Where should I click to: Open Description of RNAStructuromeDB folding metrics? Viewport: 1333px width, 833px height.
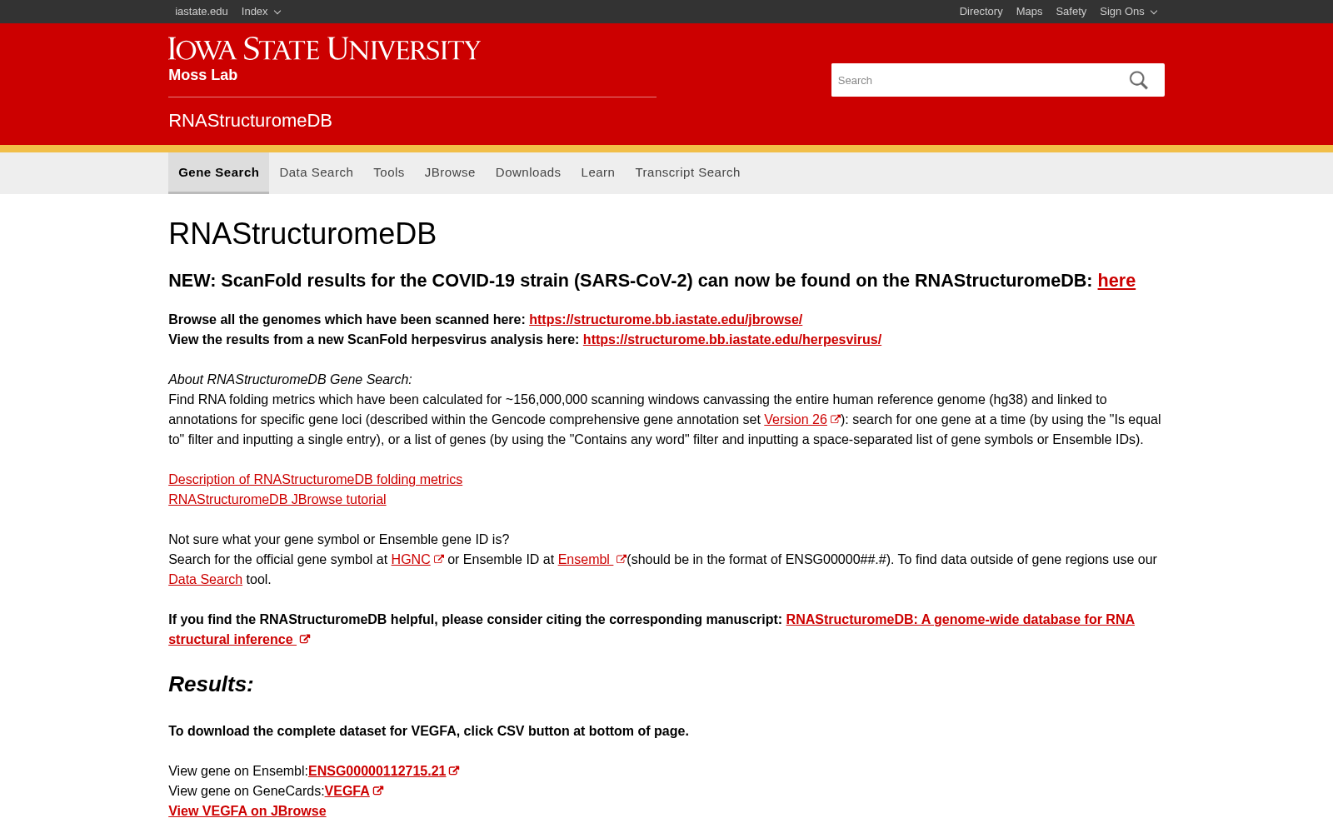coord(315,480)
